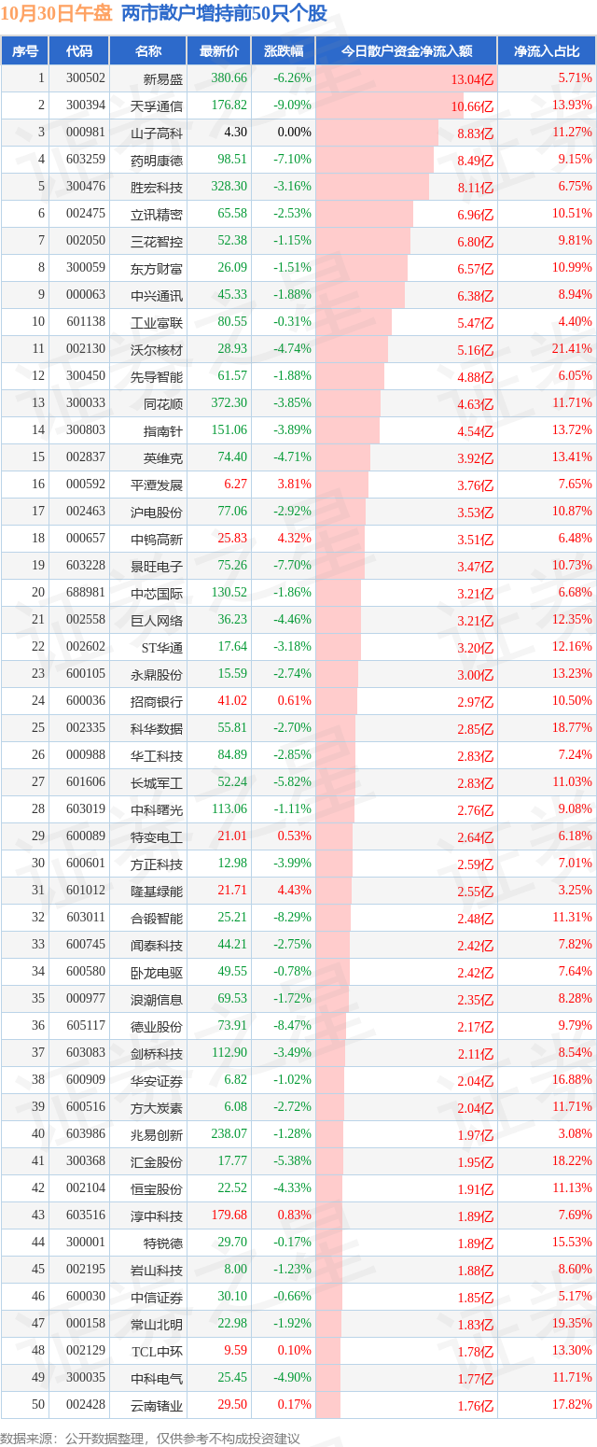The height and width of the screenshot is (1447, 597).
Task: Click the 涨跌幅 column header
Action: [x=284, y=51]
